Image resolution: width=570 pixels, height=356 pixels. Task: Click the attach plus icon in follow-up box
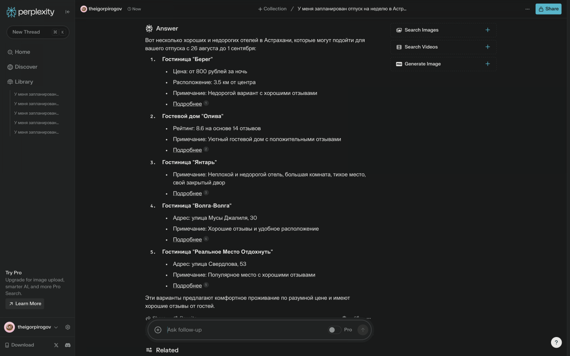(x=158, y=330)
